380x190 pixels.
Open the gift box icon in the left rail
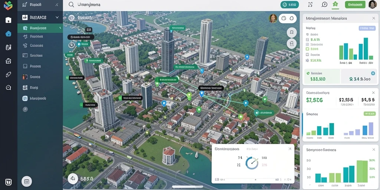(8, 61)
